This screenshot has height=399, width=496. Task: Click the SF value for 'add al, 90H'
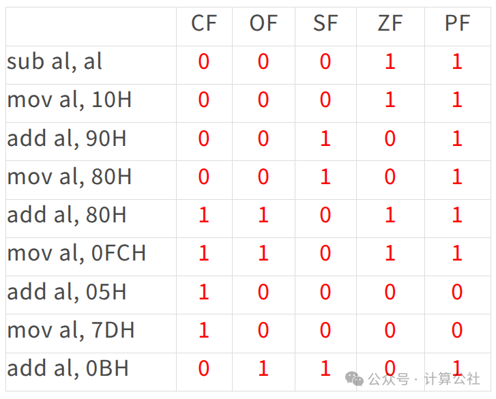pyautogui.click(x=325, y=138)
